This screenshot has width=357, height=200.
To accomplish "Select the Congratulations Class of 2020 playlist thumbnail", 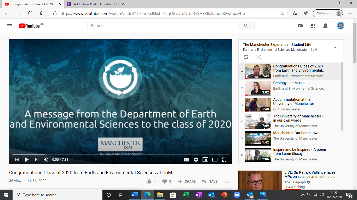I will 258,72.
